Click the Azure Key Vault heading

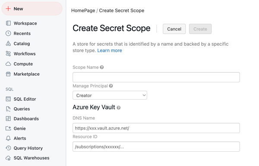tap(94, 107)
